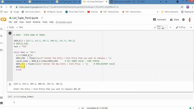Open the Edit menu
Viewport: 194px width, 109px height.
point(15,22)
